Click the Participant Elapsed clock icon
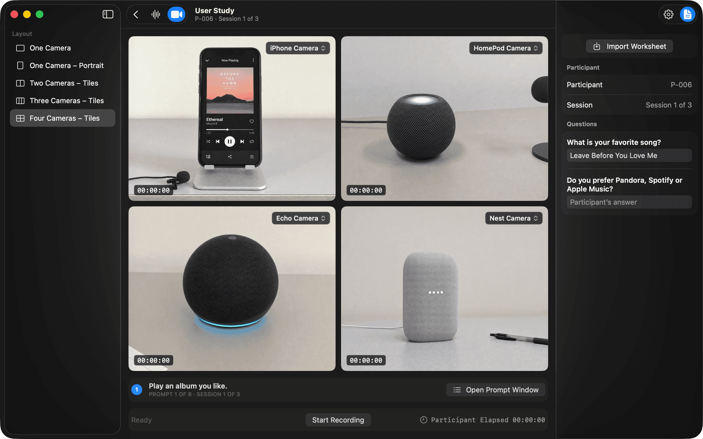The width and height of the screenshot is (703, 439). click(423, 420)
